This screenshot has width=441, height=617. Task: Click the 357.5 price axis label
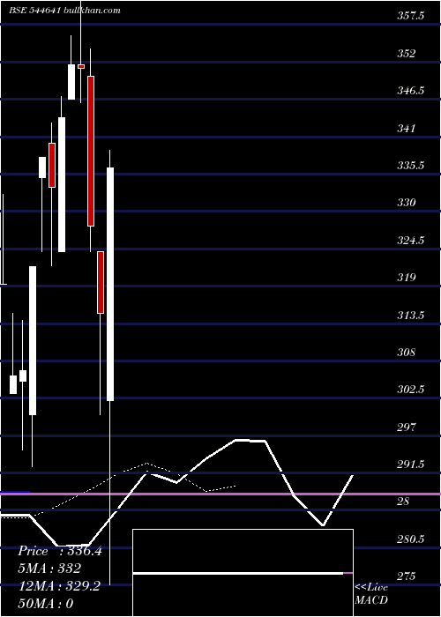click(411, 16)
